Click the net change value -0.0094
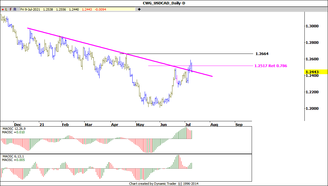This screenshot has width=328, height=186. [100, 9]
